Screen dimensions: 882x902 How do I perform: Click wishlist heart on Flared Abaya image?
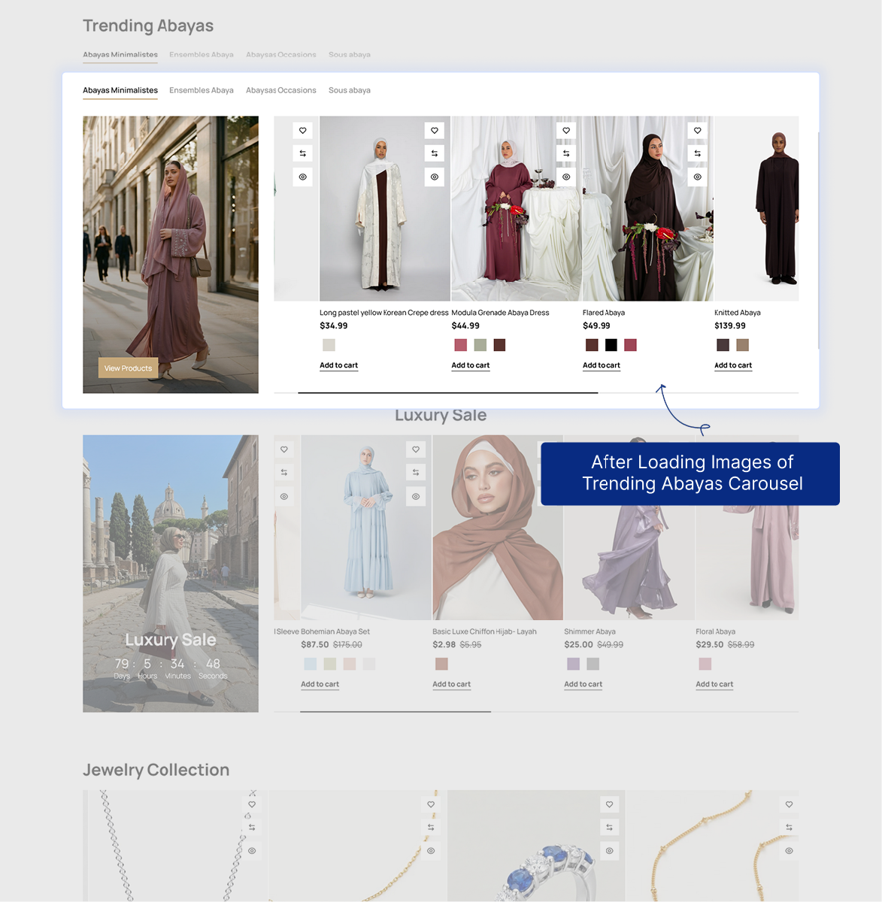pos(698,131)
